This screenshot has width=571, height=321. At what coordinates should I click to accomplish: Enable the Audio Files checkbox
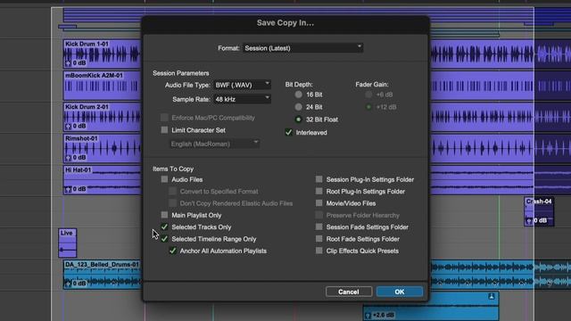[164, 179]
